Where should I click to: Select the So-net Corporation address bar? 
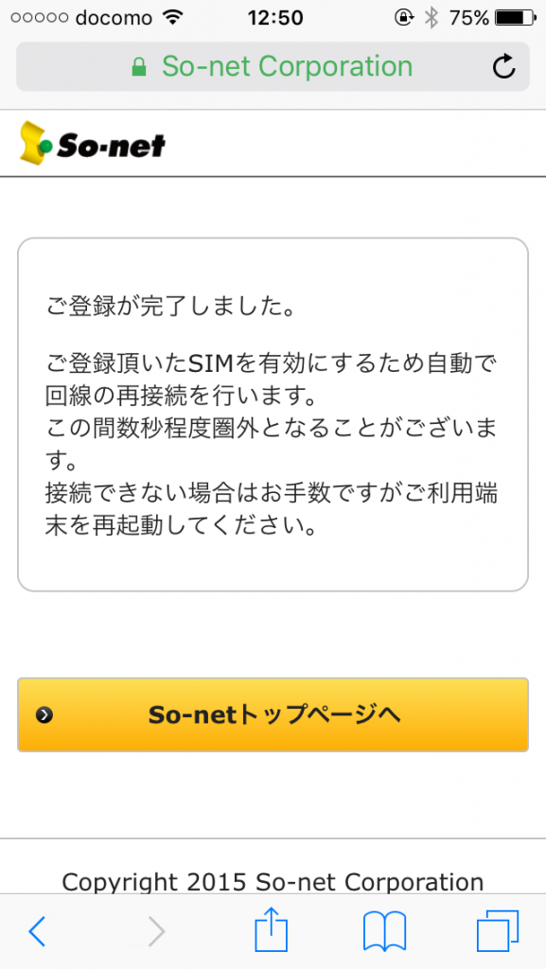pos(273,67)
